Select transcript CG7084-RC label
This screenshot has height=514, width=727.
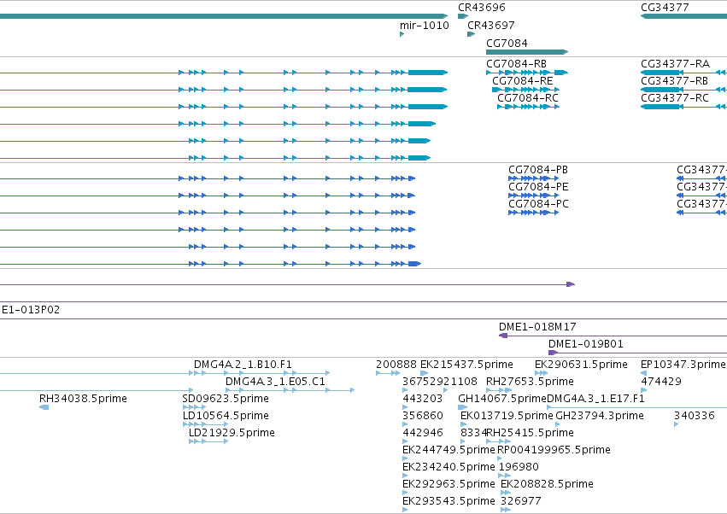coord(528,98)
